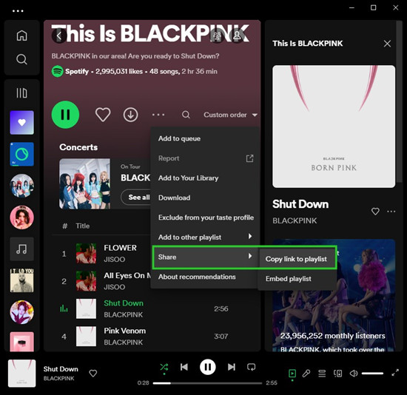
Task: Open Connect to a device icon
Action: [337, 374]
